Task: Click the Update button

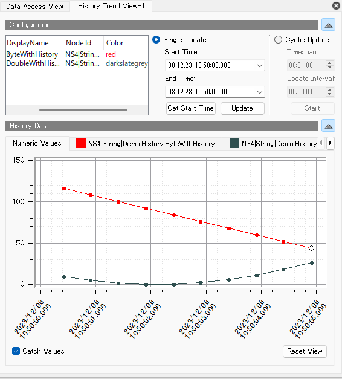Action: point(242,108)
